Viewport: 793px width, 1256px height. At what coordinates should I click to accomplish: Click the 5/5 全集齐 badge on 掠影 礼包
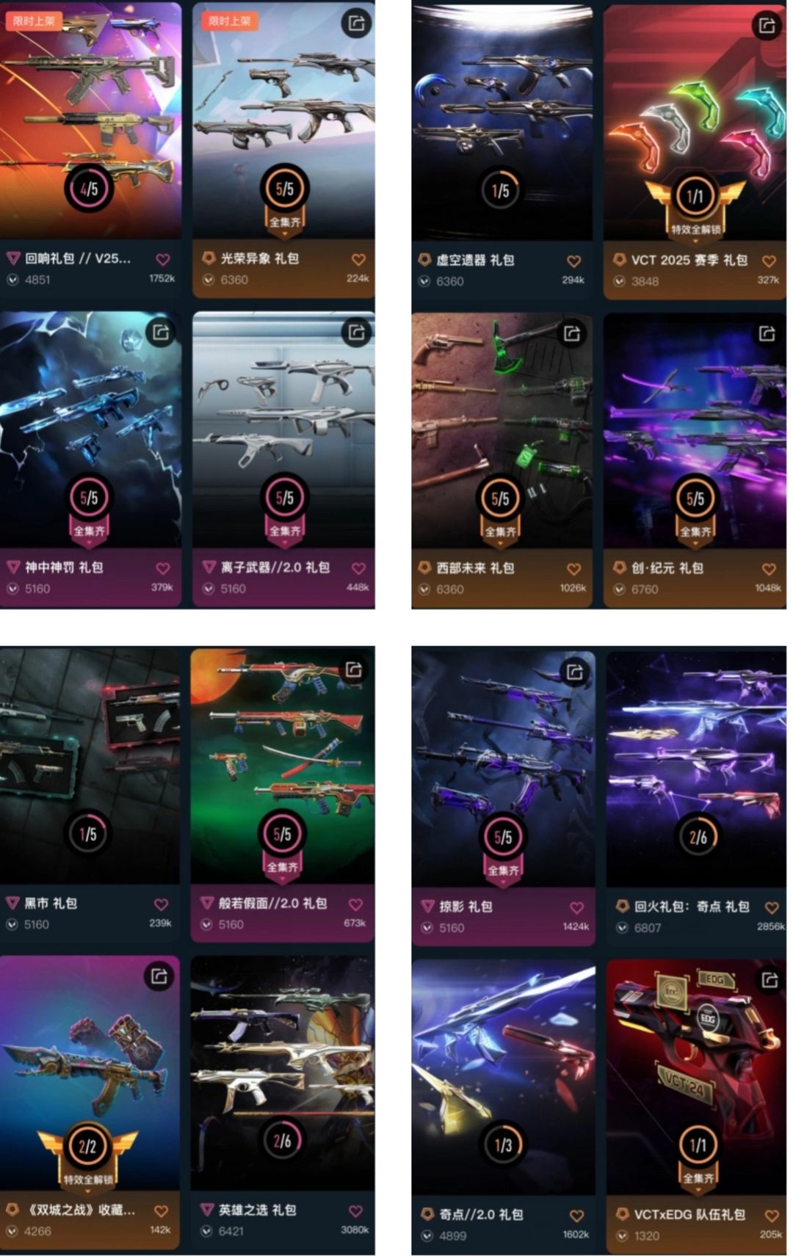coord(503,848)
